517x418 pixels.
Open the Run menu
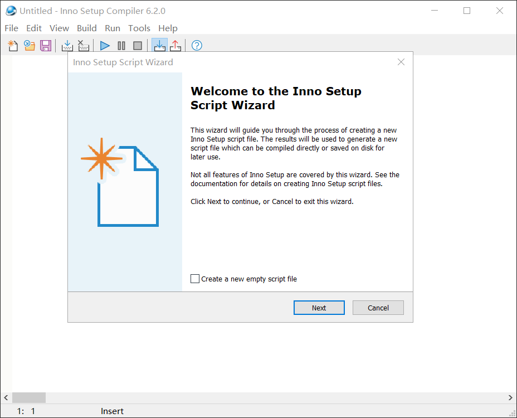coord(113,28)
